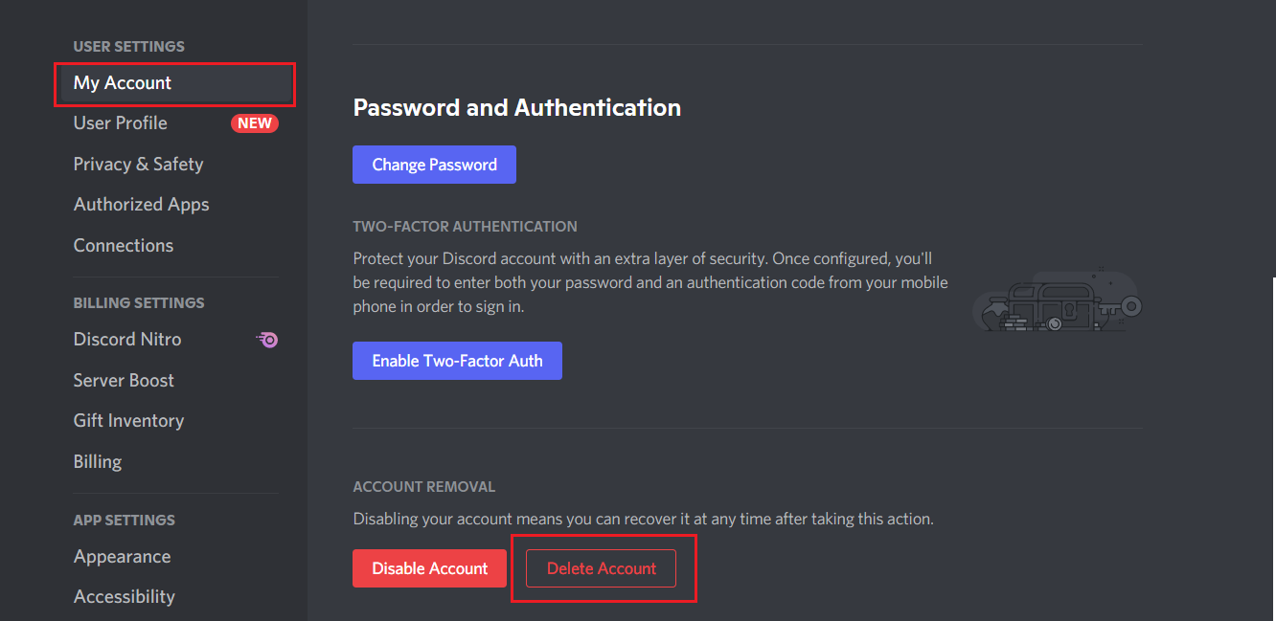
Task: Open the Server Boost page
Action: tap(124, 380)
